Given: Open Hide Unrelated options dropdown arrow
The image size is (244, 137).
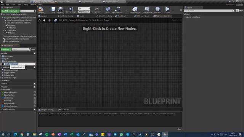Looking at the screenshot, I should coord(125,10).
